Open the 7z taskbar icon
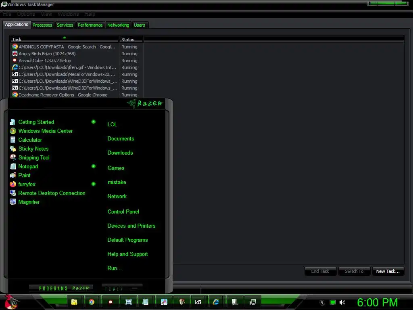Image resolution: width=413 pixels, height=310 pixels. [x=198, y=302]
